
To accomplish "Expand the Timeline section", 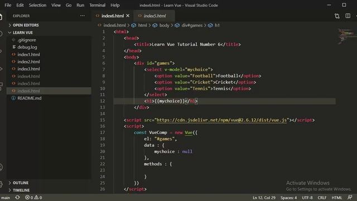I will tap(21, 190).
